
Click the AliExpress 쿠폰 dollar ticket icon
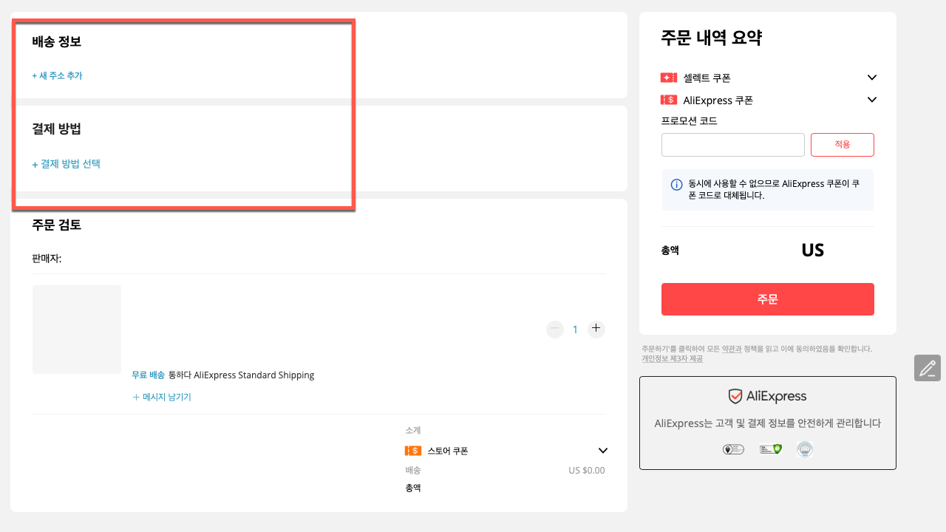coord(669,100)
